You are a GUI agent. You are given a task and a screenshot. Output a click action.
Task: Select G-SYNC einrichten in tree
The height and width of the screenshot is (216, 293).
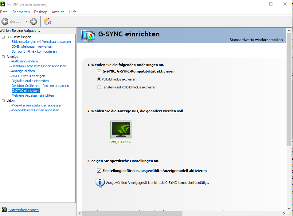click(25, 91)
